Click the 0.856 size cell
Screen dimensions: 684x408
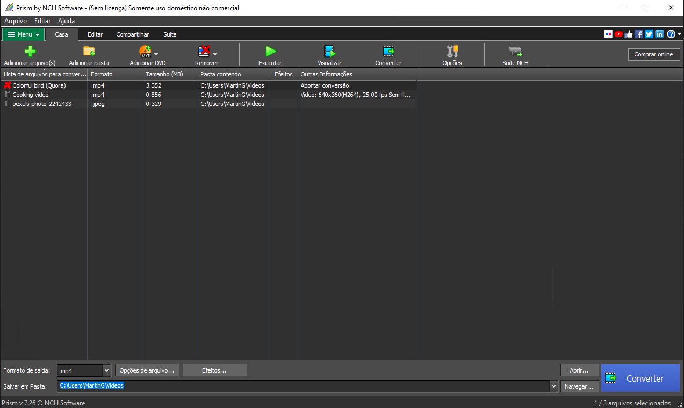(x=169, y=95)
